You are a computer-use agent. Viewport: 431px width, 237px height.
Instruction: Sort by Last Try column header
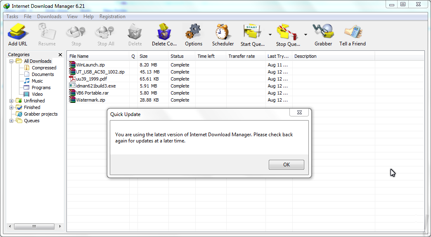(x=279, y=56)
